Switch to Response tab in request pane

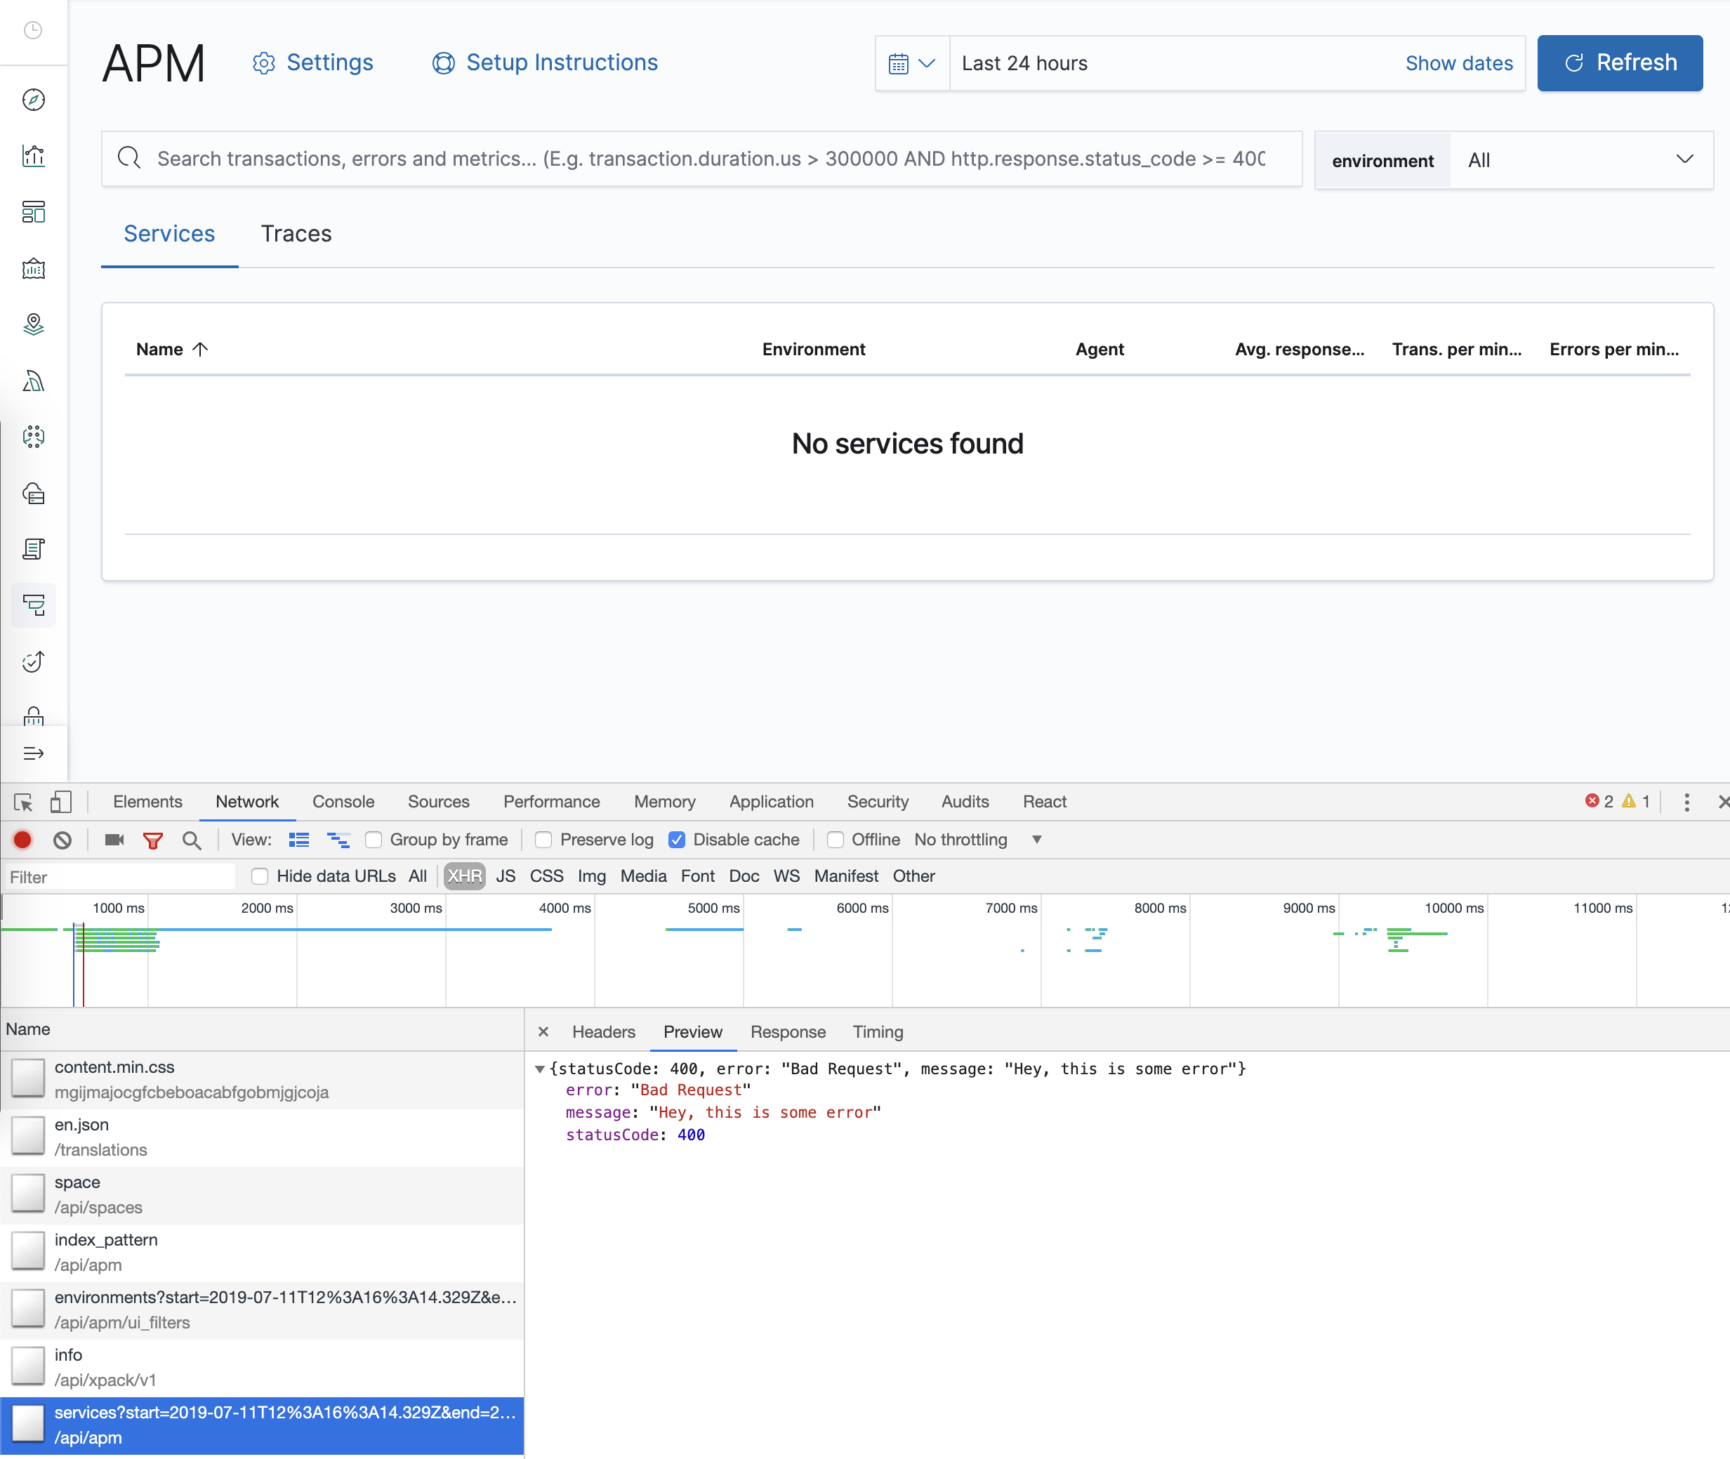[788, 1032]
